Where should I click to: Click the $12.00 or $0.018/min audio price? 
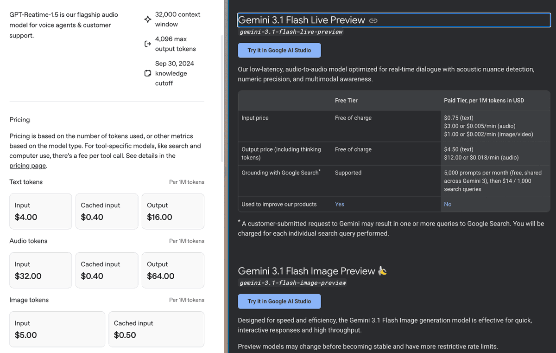pos(481,157)
